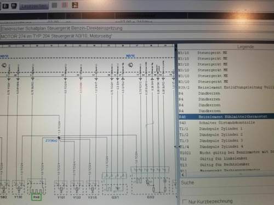The width and height of the screenshot is (274, 205).
Task: Click the first dark toolbar icon
Action: (x=5, y=6)
